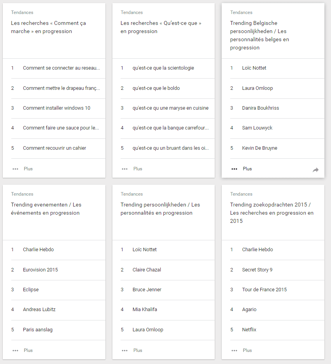Select the highlighted ellipsis on Belgian personalities card
Image resolution: width=331 pixels, height=364 pixels.
coord(234,168)
